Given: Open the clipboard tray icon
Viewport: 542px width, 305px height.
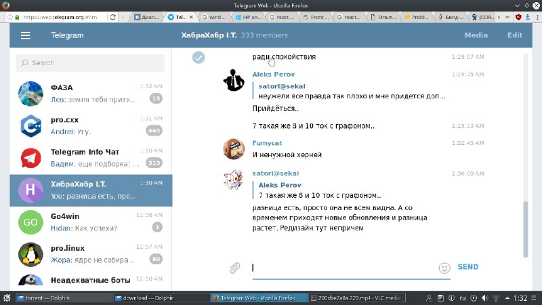Looking at the screenshot, I should pos(440,298).
